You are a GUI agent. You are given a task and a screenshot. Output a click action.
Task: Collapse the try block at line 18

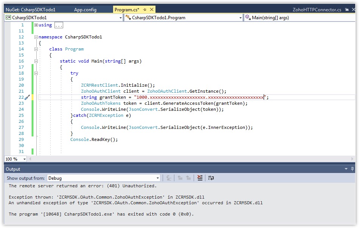coord(36,73)
